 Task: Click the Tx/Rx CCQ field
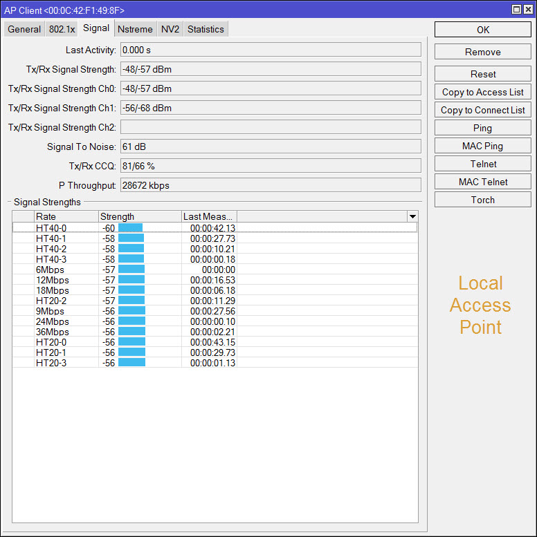point(271,166)
